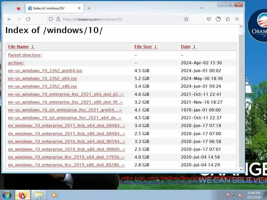Open the Windows Start menu orb
This screenshot has height=200, width=267.
(7, 195)
